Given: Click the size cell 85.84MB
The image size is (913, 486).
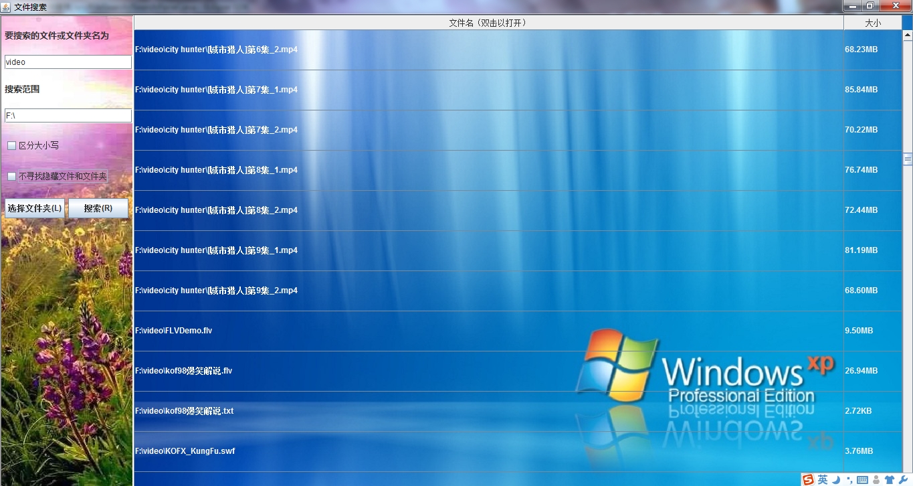Looking at the screenshot, I should coord(873,90).
